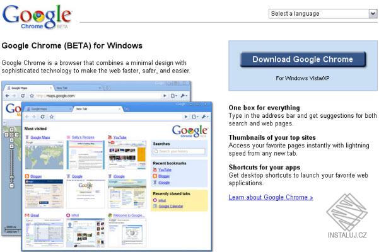Click the back arrow in the front New Tab window
The width and height of the screenshot is (379, 252).
pyautogui.click(x=27, y=117)
